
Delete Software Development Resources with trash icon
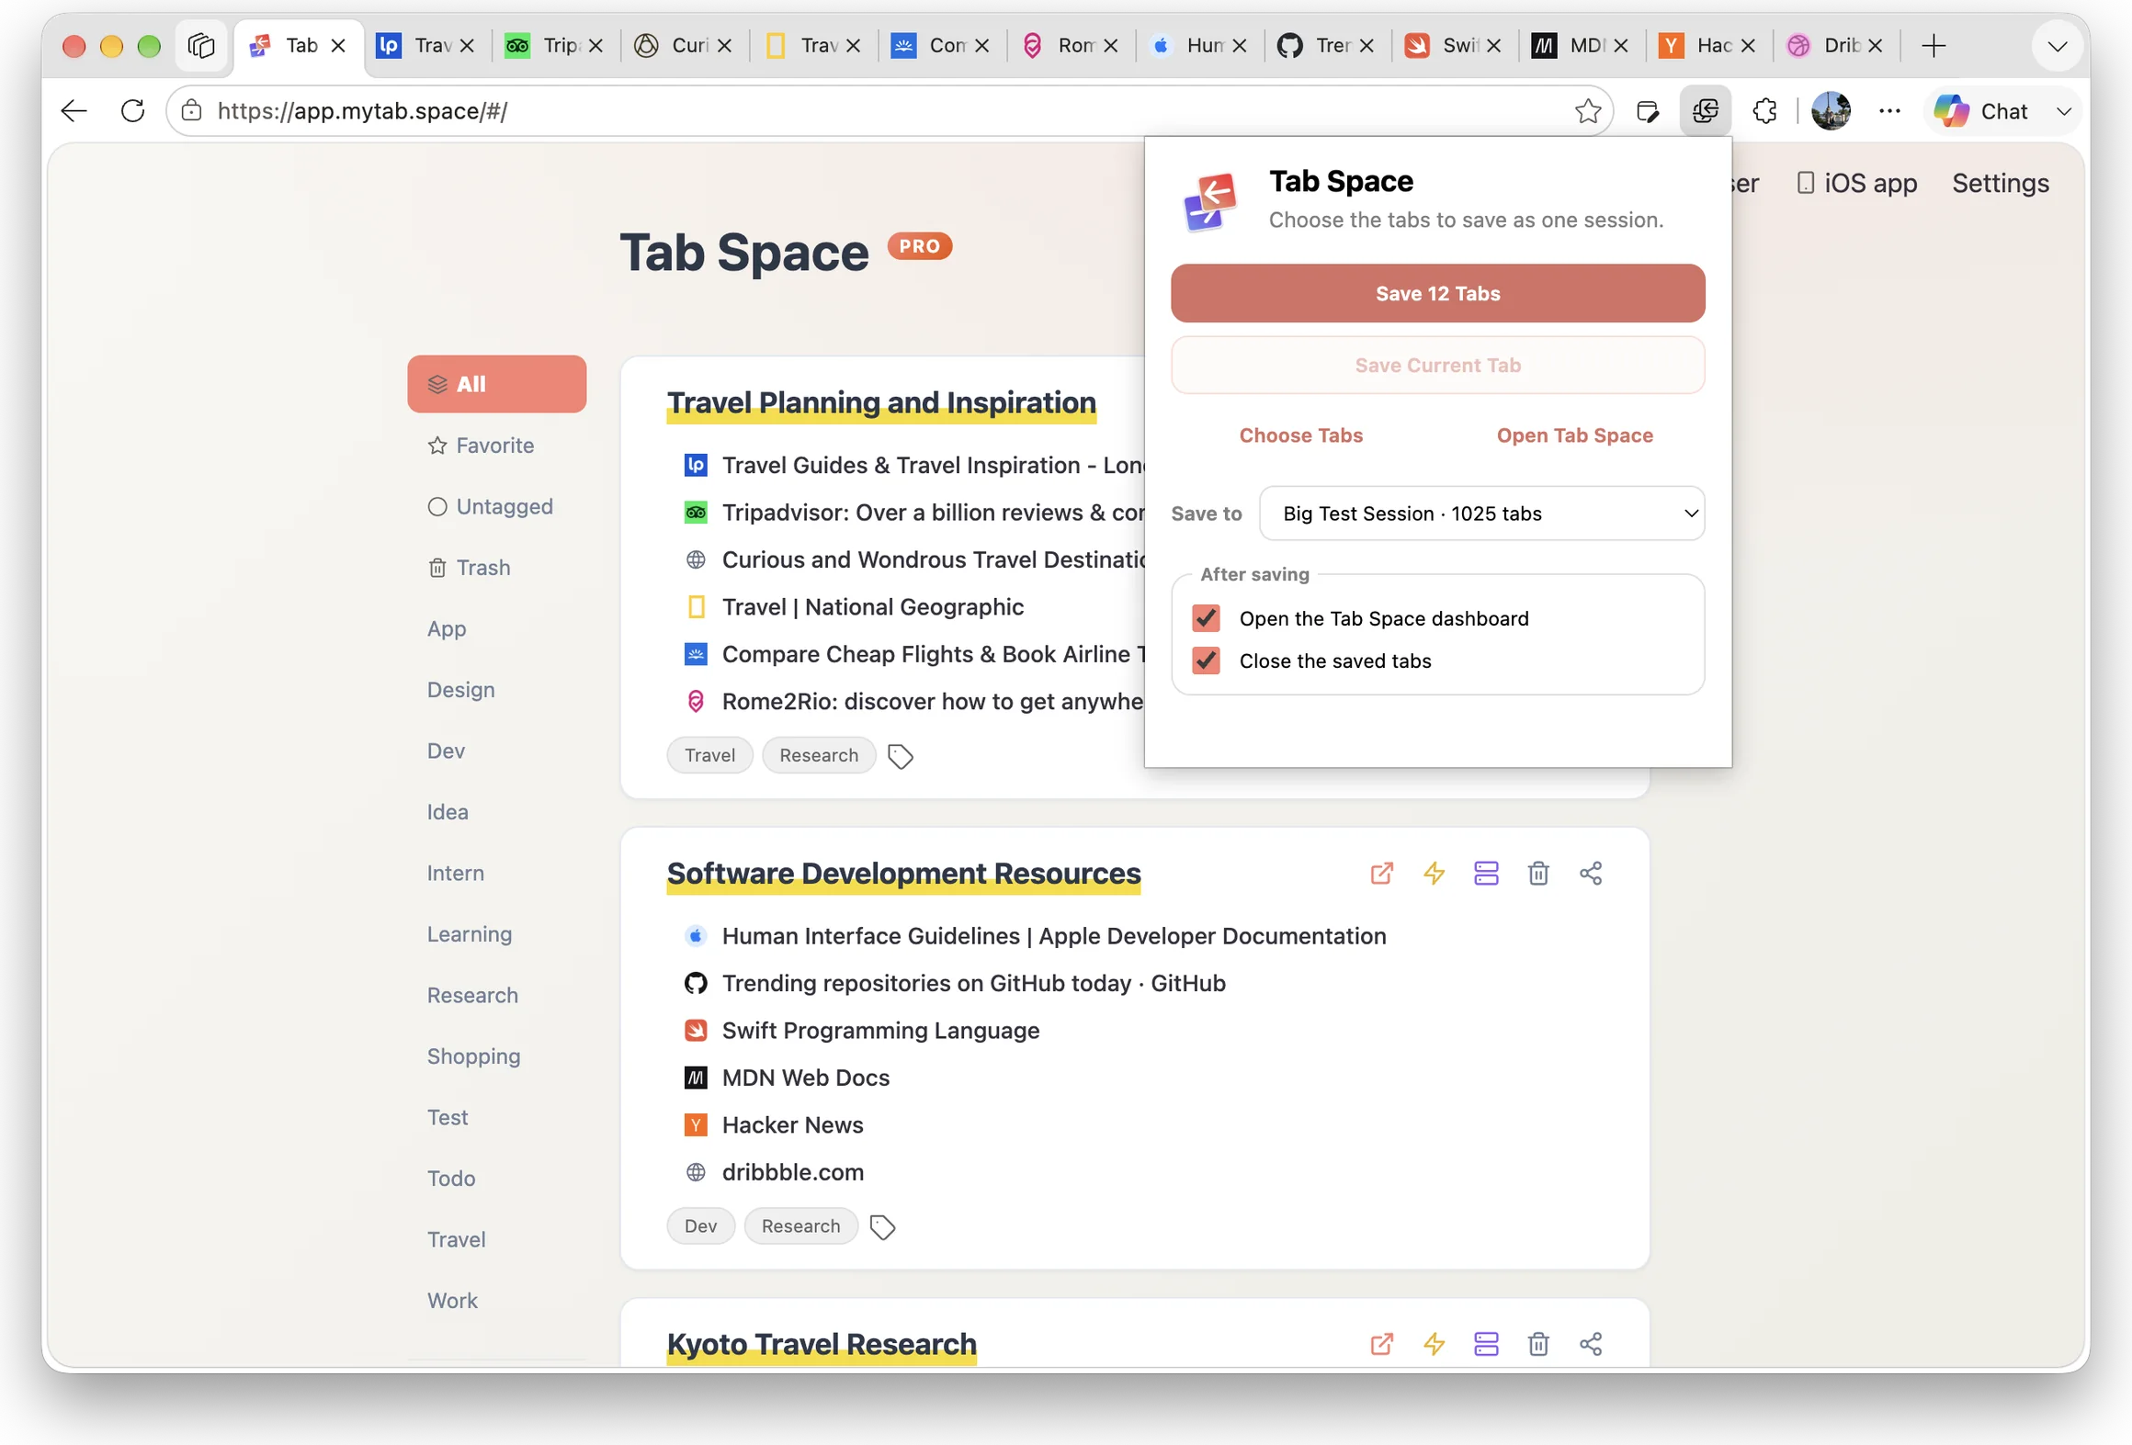point(1538,873)
